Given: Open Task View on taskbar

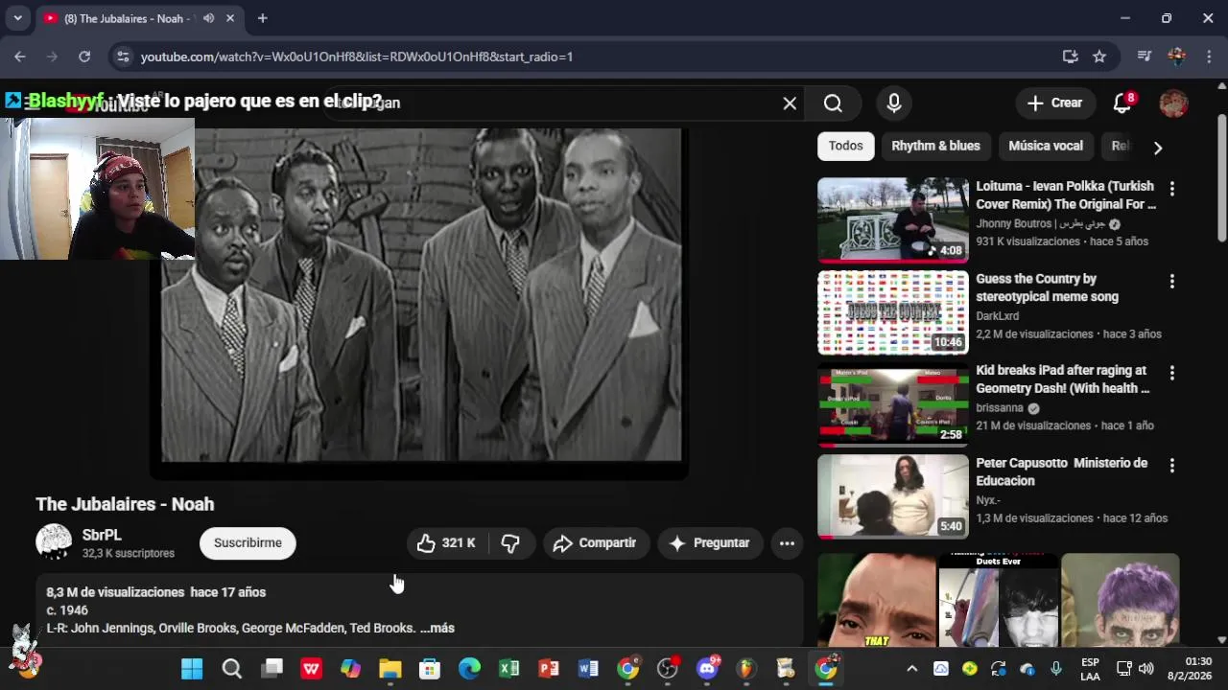Looking at the screenshot, I should (x=272, y=669).
